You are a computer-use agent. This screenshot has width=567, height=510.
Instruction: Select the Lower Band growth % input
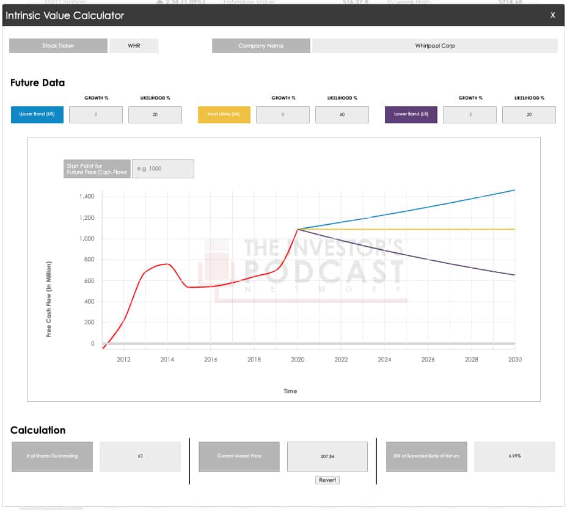click(470, 115)
